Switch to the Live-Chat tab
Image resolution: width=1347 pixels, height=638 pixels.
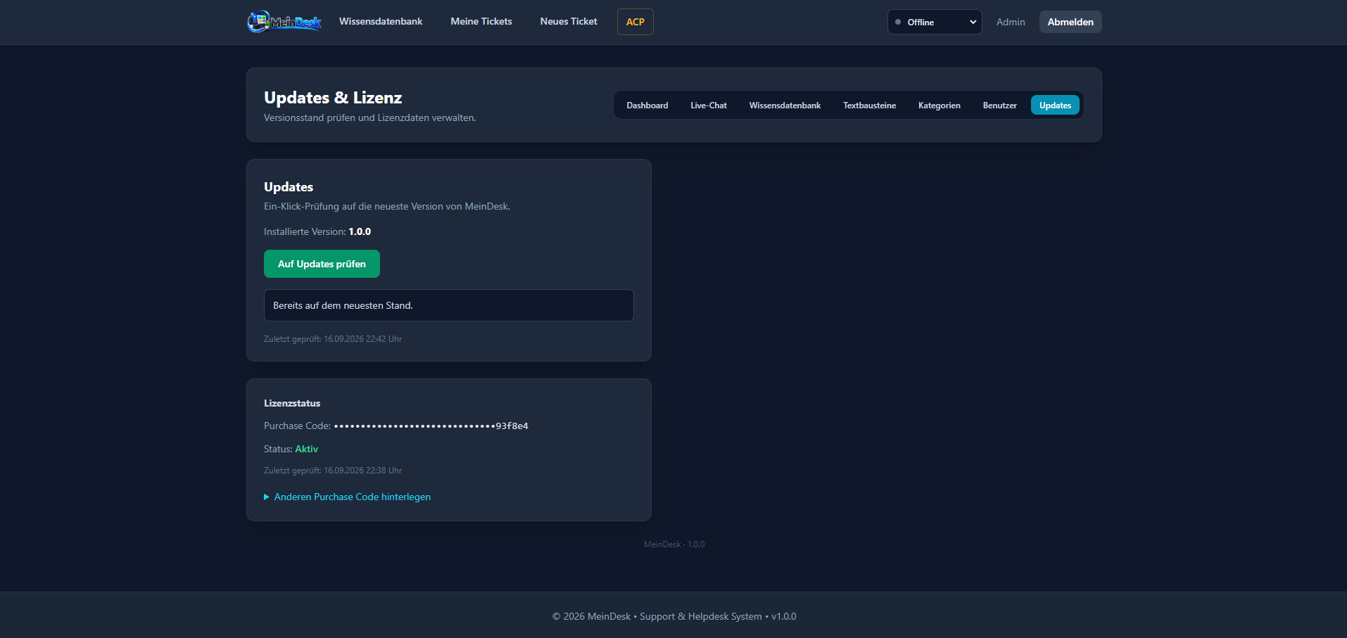click(x=709, y=105)
